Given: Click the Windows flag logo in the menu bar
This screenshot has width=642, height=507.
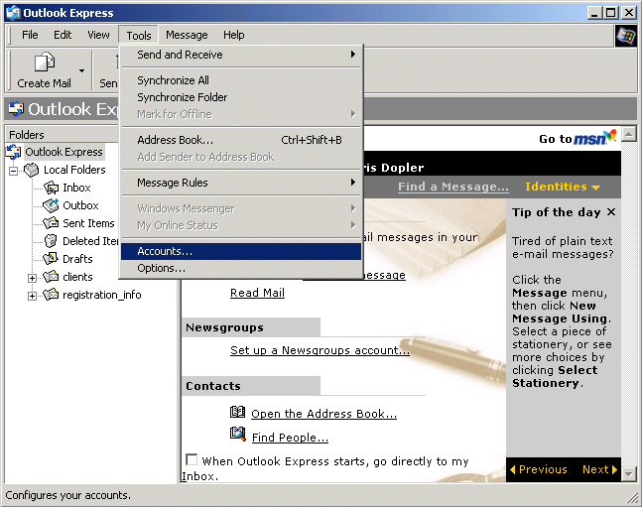Looking at the screenshot, I should (626, 36).
